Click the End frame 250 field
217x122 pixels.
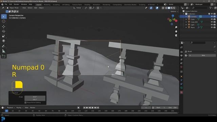[x=173, y=108]
